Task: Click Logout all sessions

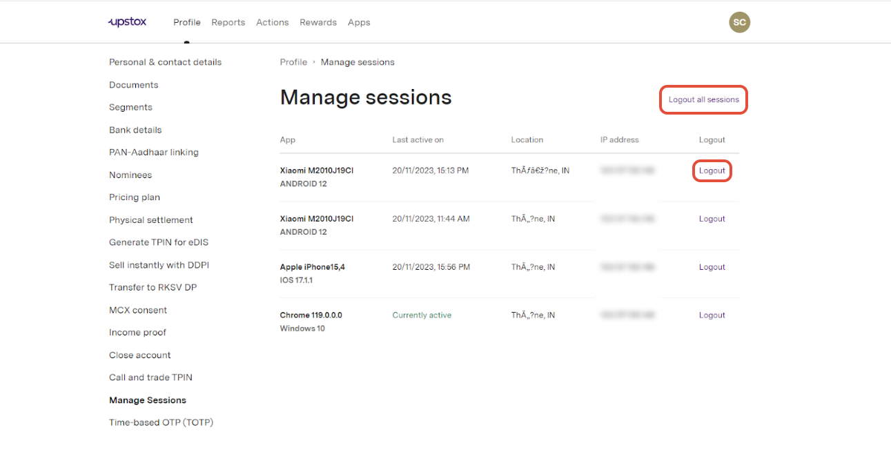Action: (704, 100)
